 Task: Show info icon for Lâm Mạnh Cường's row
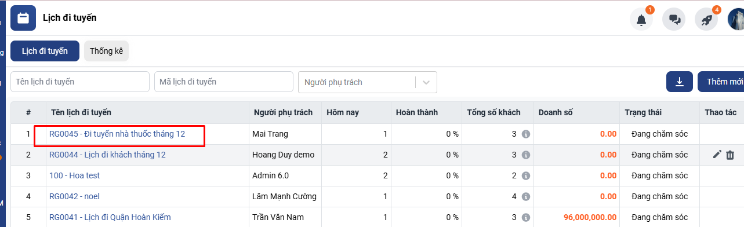[x=526, y=196]
